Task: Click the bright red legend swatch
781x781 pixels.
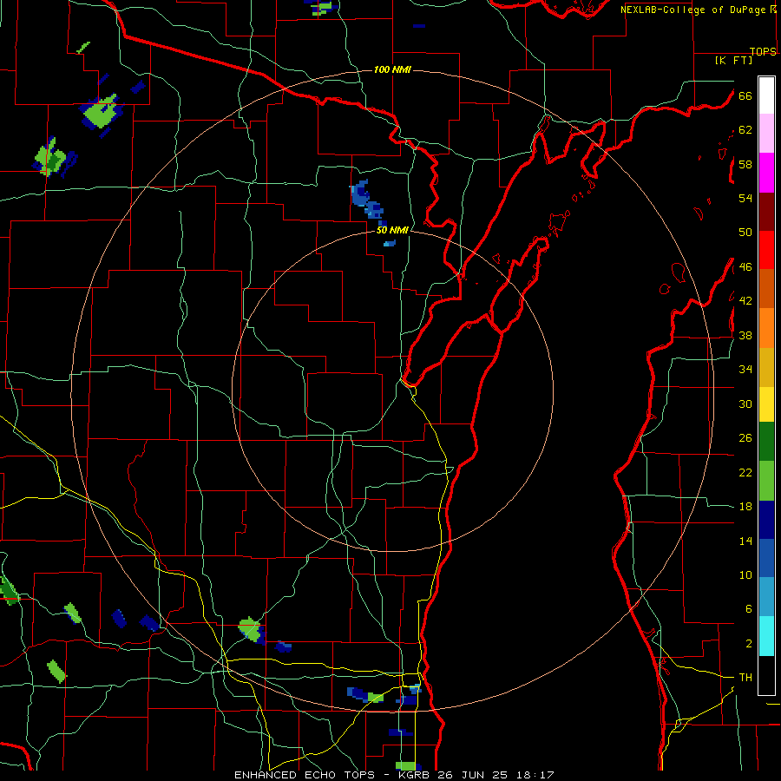Action: click(766, 250)
